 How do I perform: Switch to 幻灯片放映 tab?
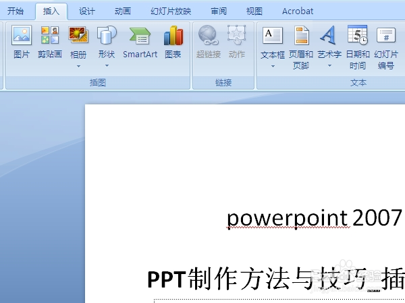[x=171, y=11]
